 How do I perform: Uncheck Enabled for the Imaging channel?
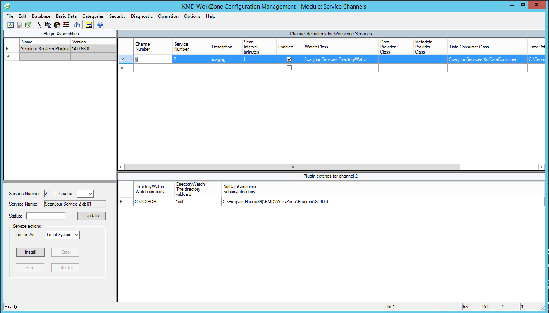(x=289, y=59)
